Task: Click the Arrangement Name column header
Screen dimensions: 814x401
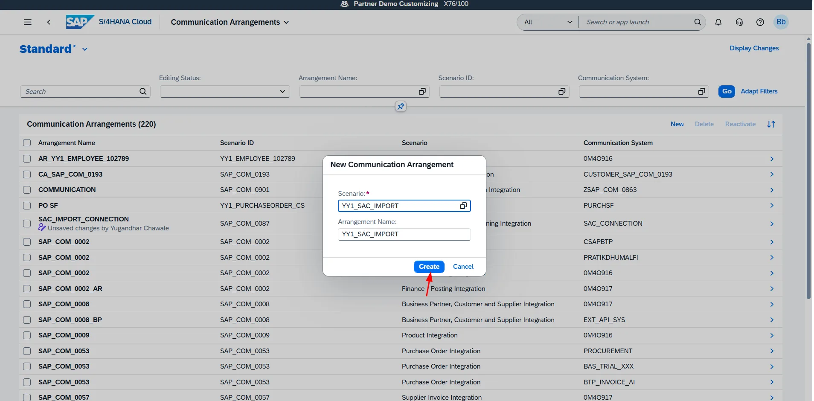Action: [67, 143]
